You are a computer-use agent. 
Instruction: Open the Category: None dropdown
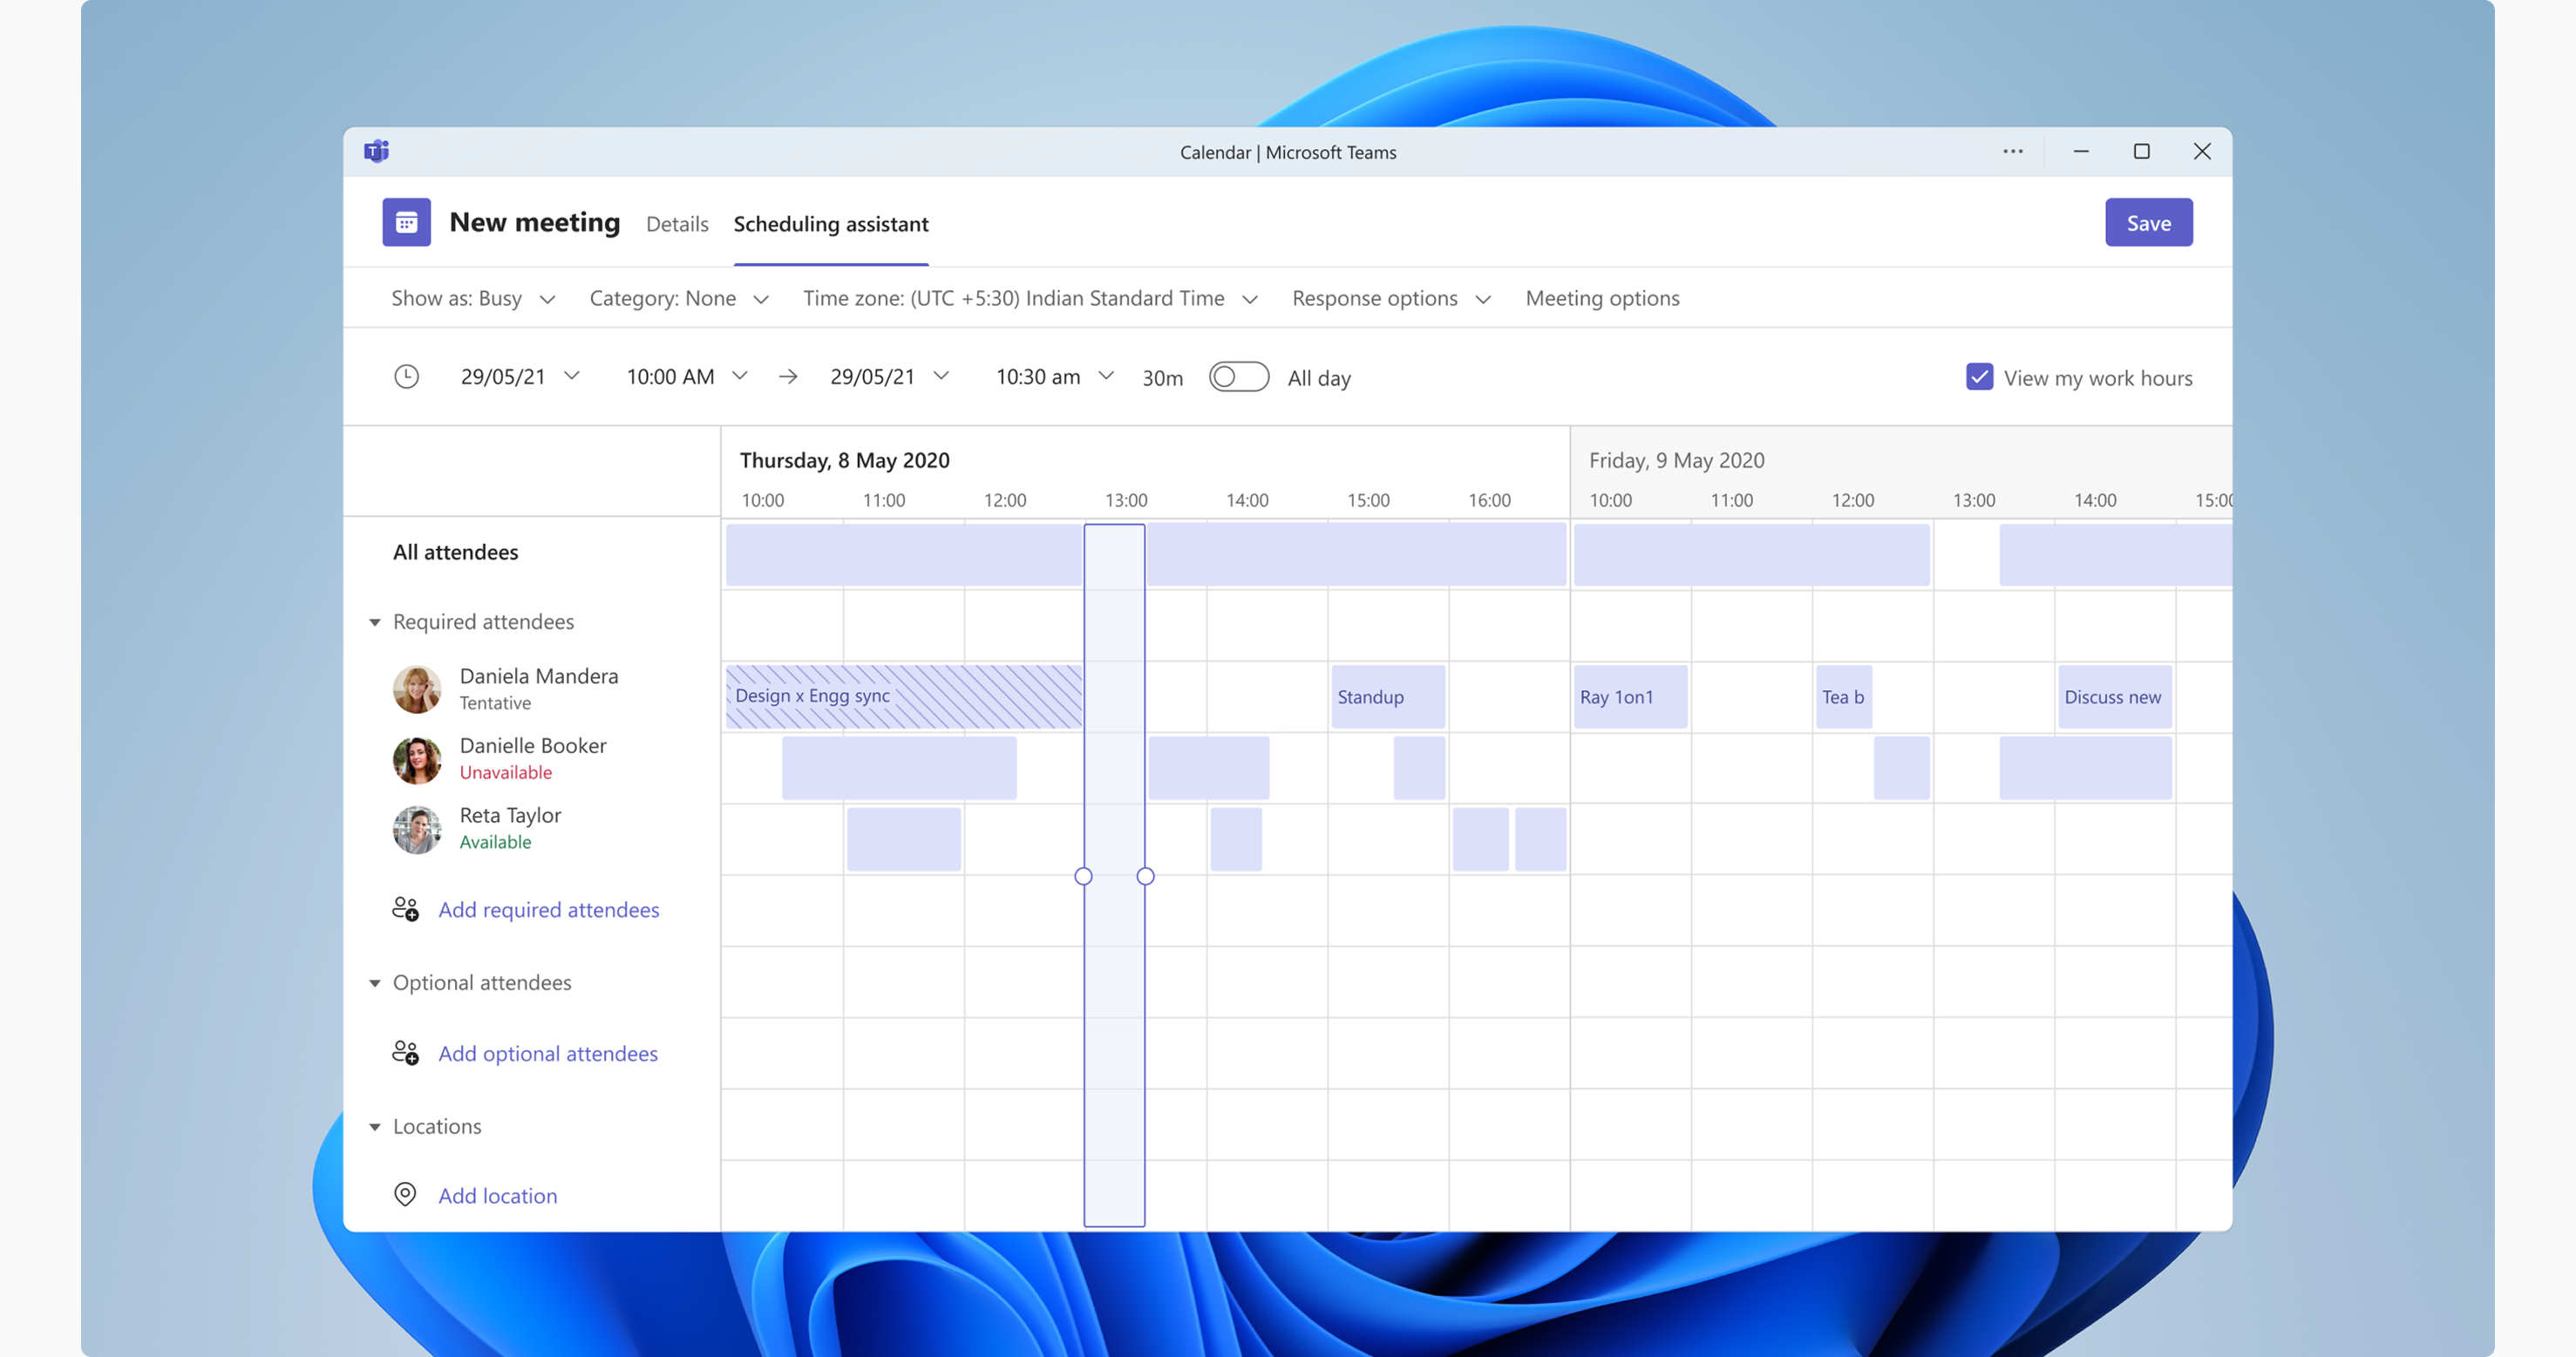point(679,298)
